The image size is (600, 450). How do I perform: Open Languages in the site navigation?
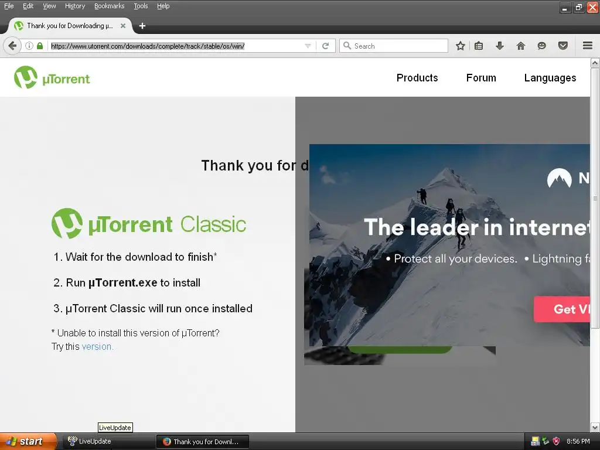(550, 78)
